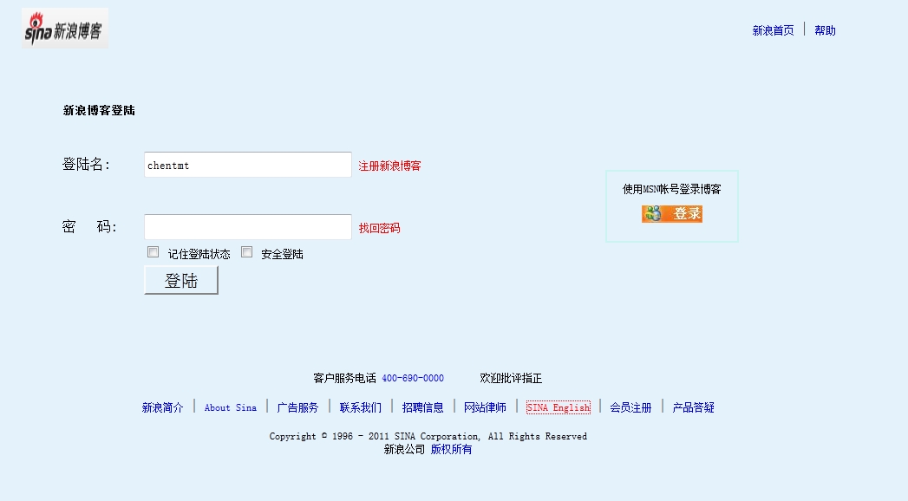Enable 记住登陆状态 checkbox
Screen dimensions: 908x501
coord(153,252)
